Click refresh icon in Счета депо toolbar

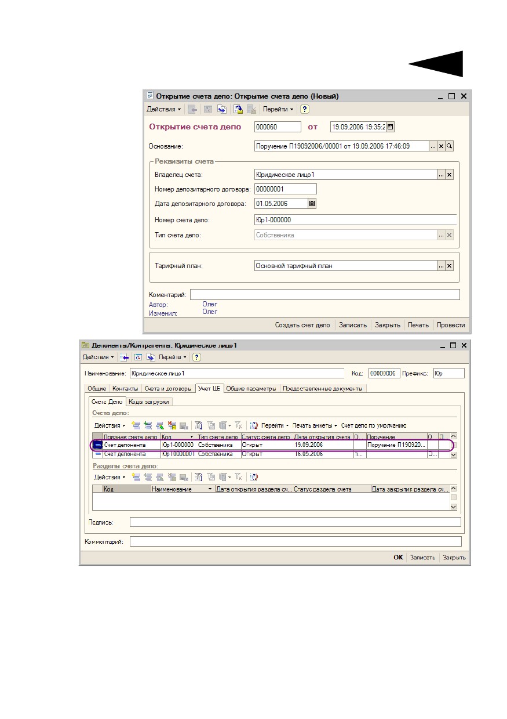254,425
